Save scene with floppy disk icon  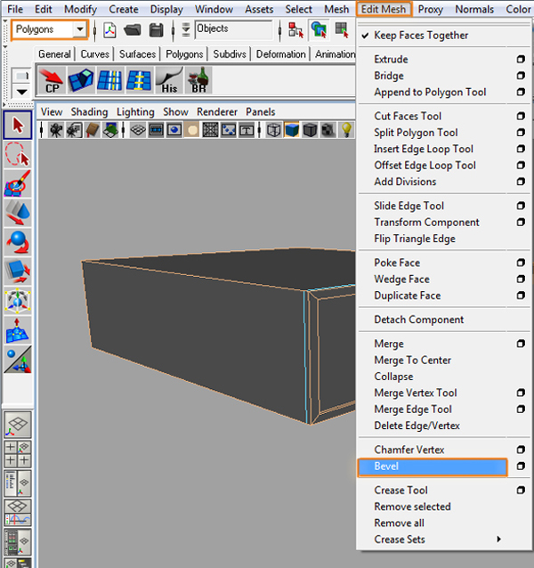click(156, 30)
